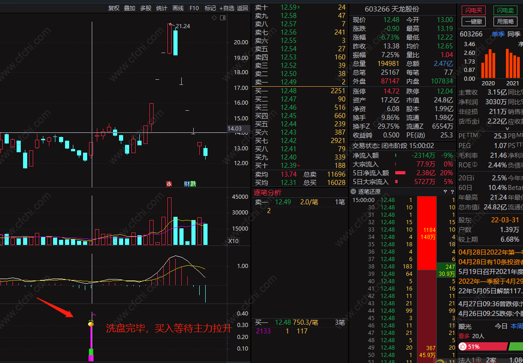Image resolution: width=523 pixels, height=363 pixels.
Task: Click the diamond icon above the chart
Action: coord(214,18)
